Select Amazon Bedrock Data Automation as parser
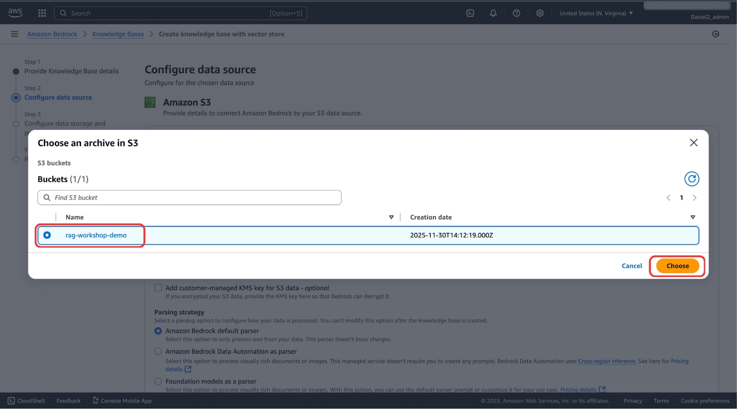This screenshot has height=410, width=737. (x=158, y=351)
